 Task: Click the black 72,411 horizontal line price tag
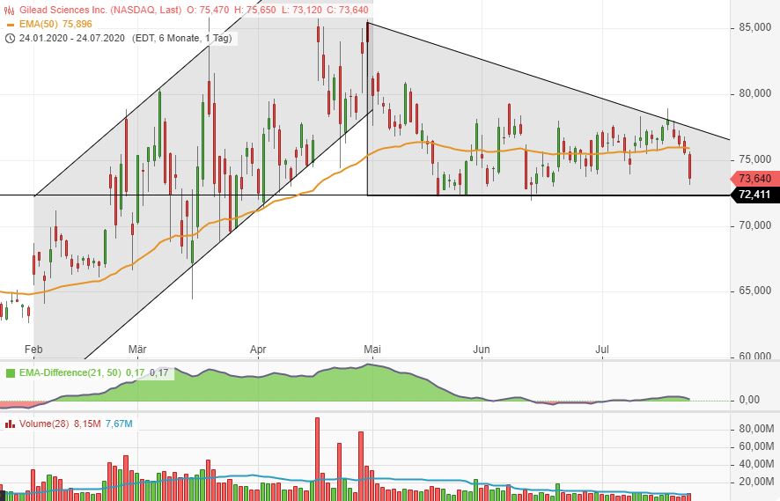(x=754, y=195)
